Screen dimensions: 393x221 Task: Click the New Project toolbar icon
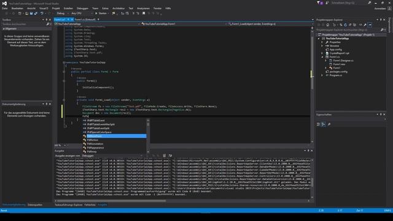click(20, 14)
